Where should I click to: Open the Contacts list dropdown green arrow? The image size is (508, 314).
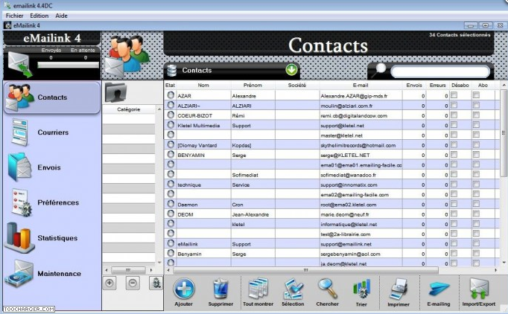point(291,70)
